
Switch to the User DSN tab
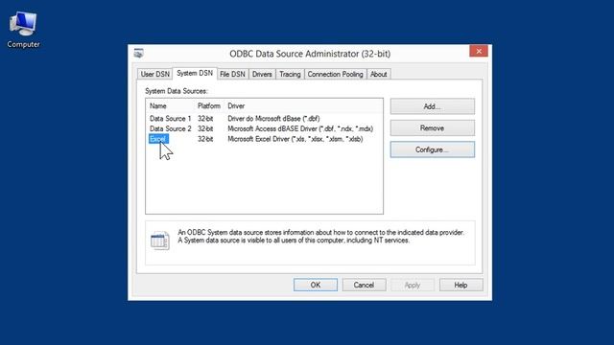click(155, 75)
